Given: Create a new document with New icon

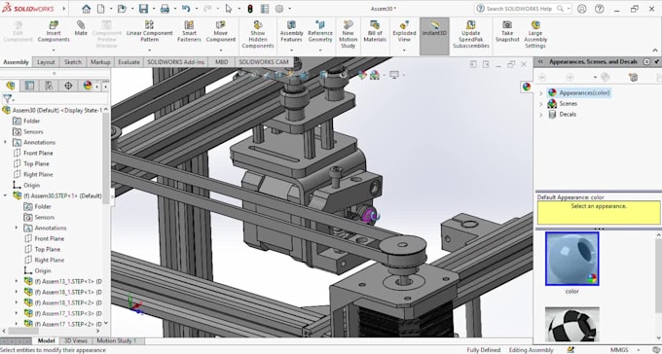Looking at the screenshot, I should (102, 9).
